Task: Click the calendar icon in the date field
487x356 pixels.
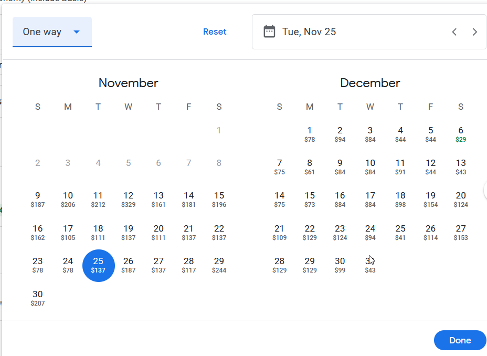Action: pos(269,32)
